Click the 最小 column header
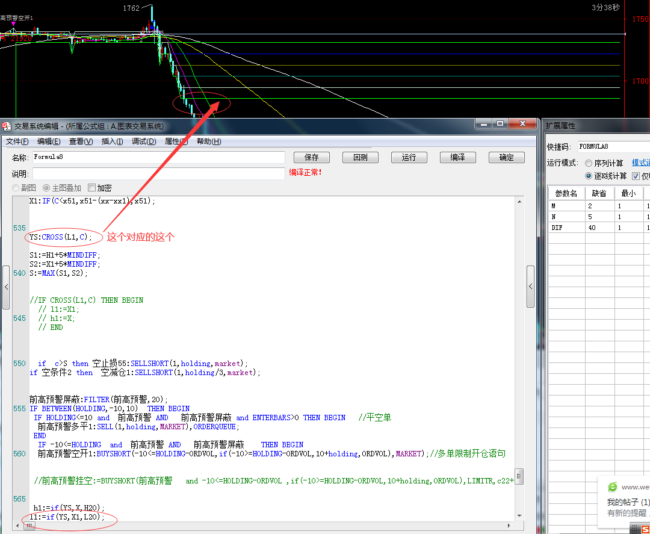650x534 pixels. click(628, 193)
